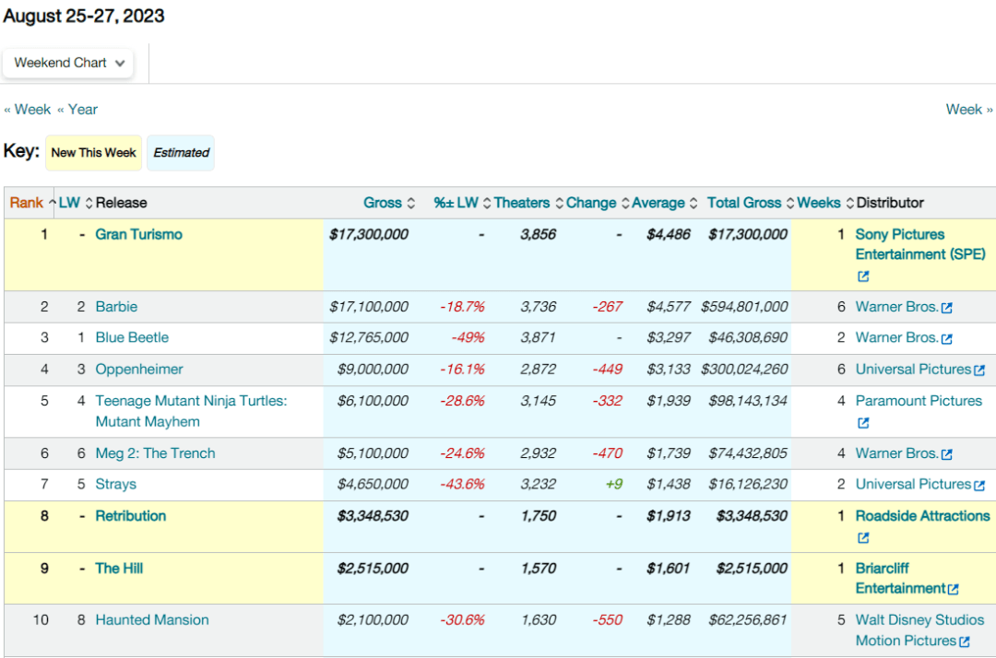Open external link icon in Meg 2 distributor cell
Viewport: 996px width, 658px height.
pos(946,454)
